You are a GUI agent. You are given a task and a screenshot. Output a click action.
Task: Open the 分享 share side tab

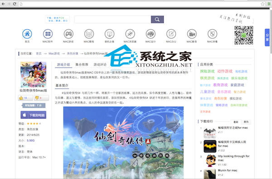tap(267, 38)
